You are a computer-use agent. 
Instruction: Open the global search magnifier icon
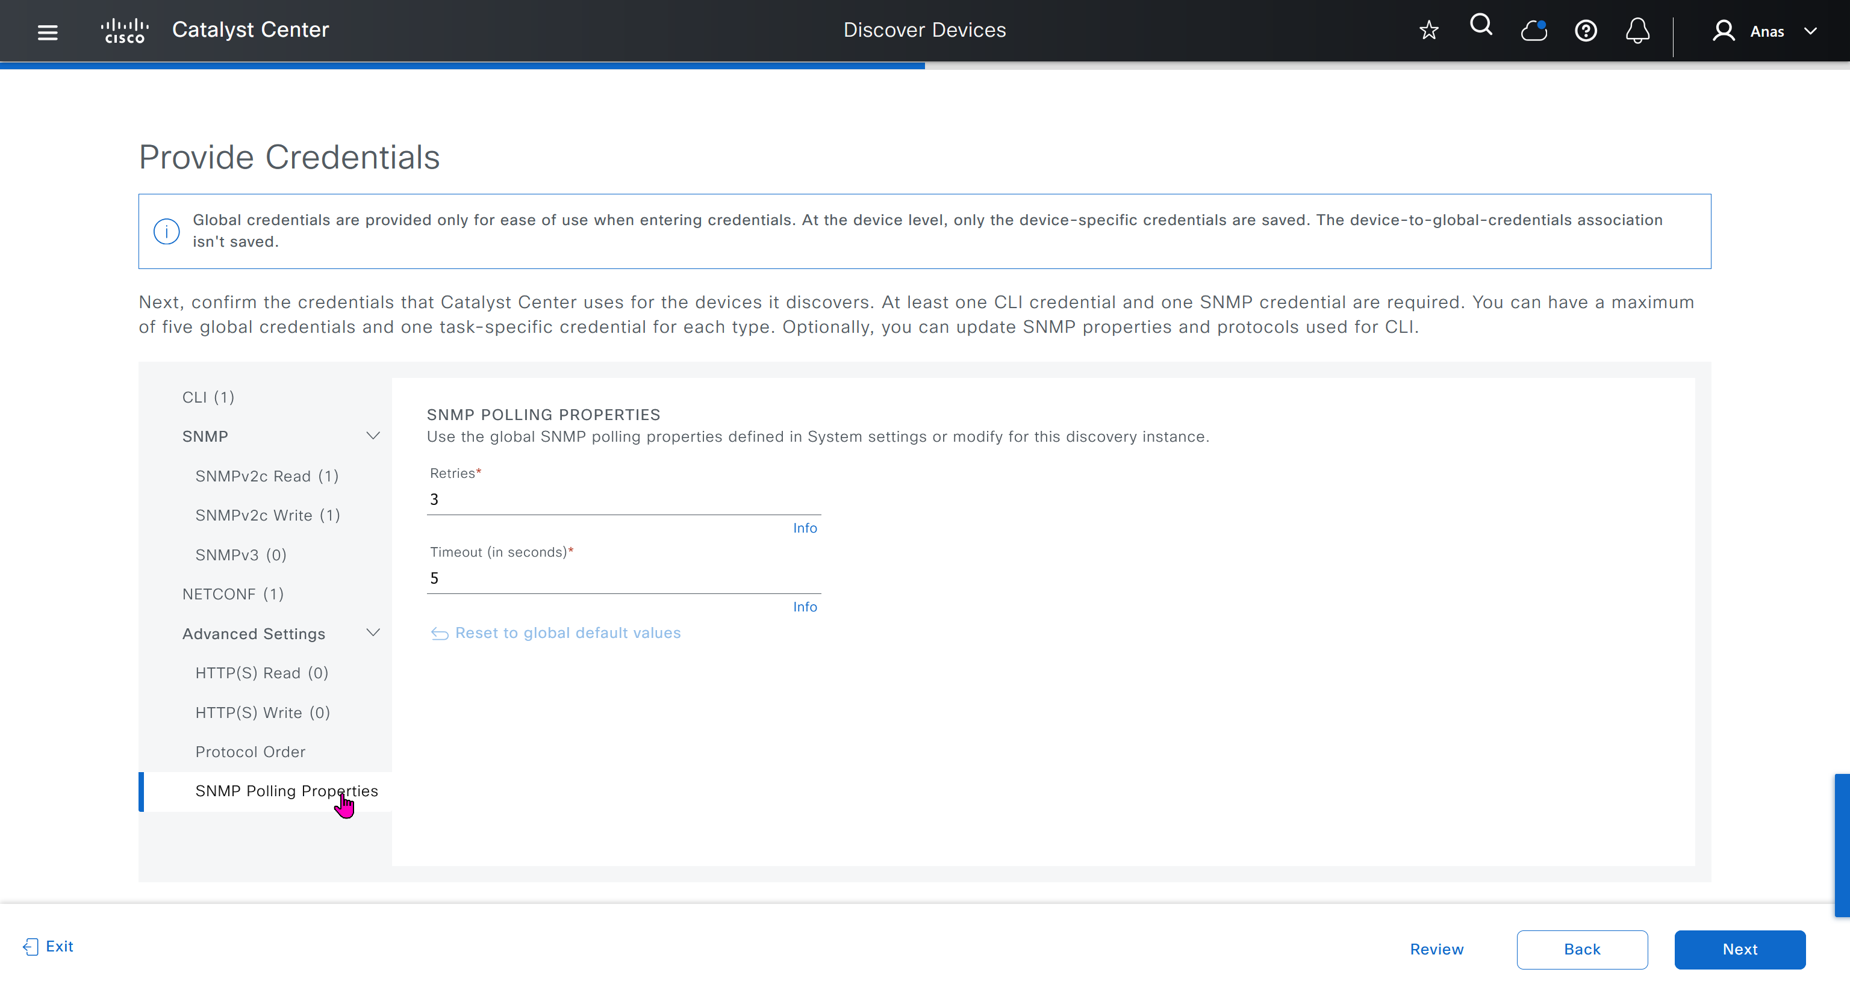1481,26
